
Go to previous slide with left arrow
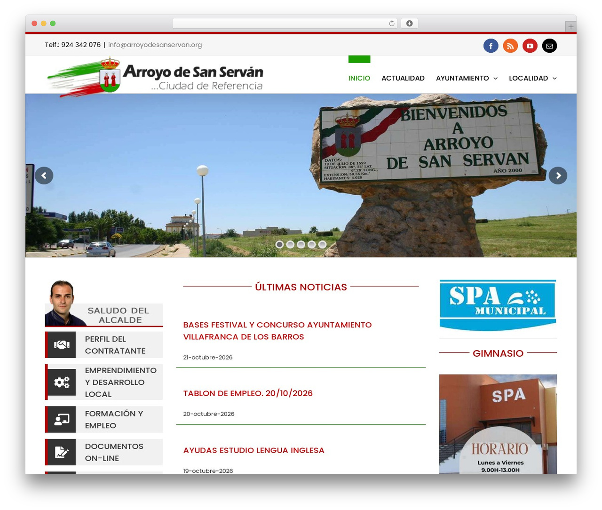coord(44,175)
